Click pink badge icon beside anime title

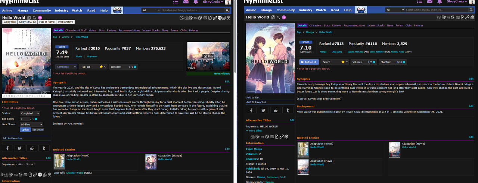tap(40, 18)
